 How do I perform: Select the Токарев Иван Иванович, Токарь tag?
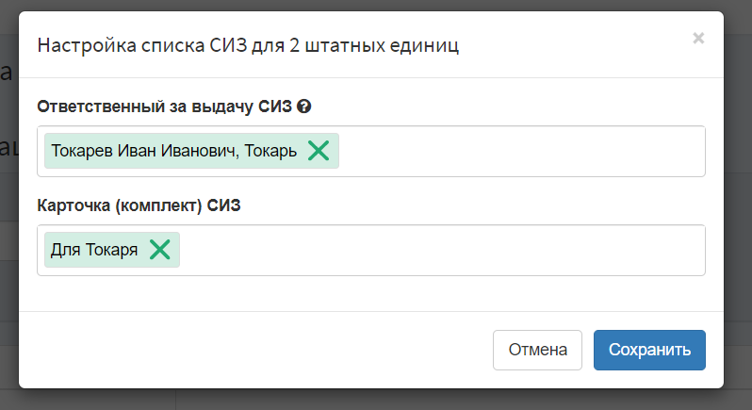(x=173, y=151)
